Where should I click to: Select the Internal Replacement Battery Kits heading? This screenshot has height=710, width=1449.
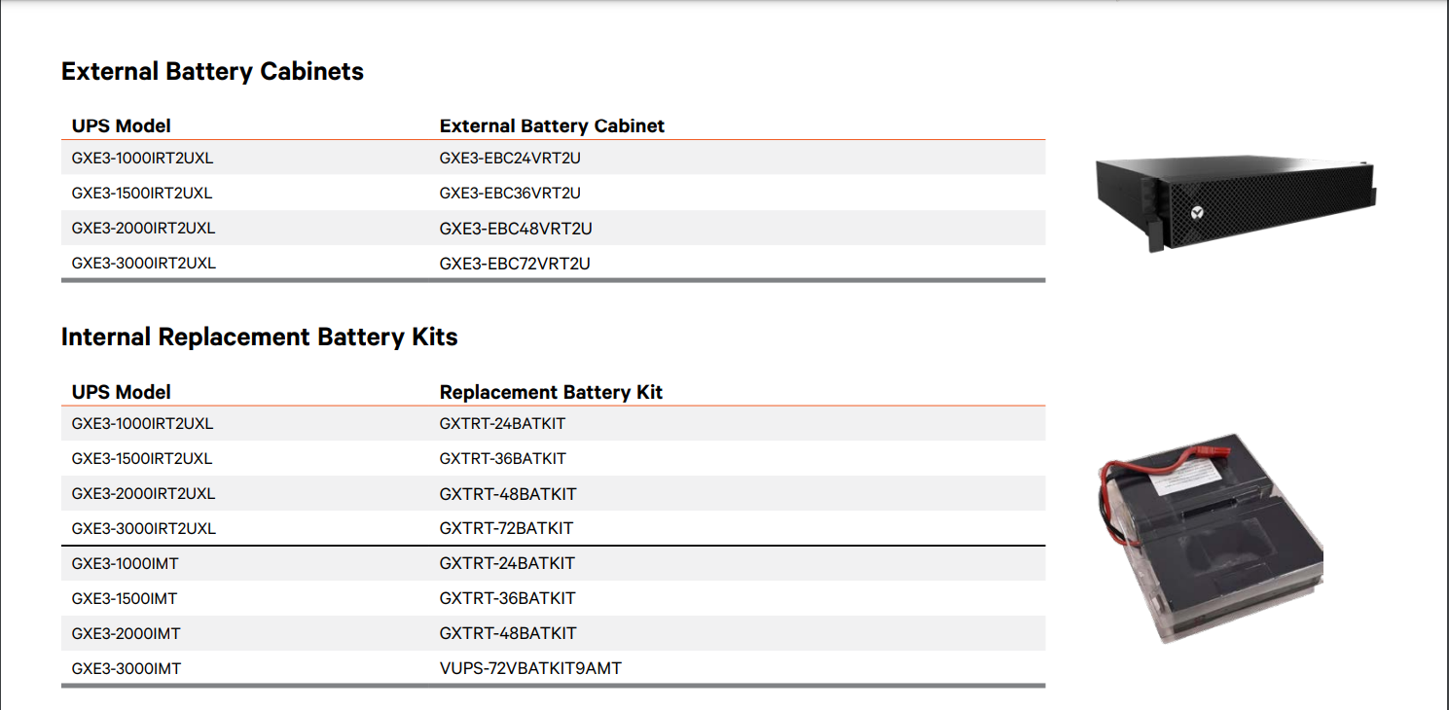[259, 337]
